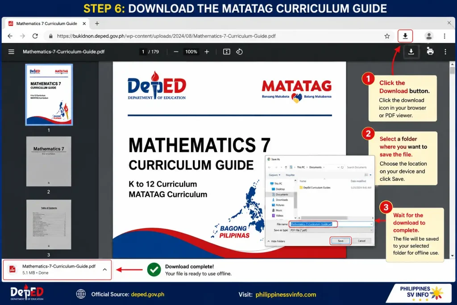Expand the download item chevron menu
The image size is (457, 305).
(x=104, y=269)
